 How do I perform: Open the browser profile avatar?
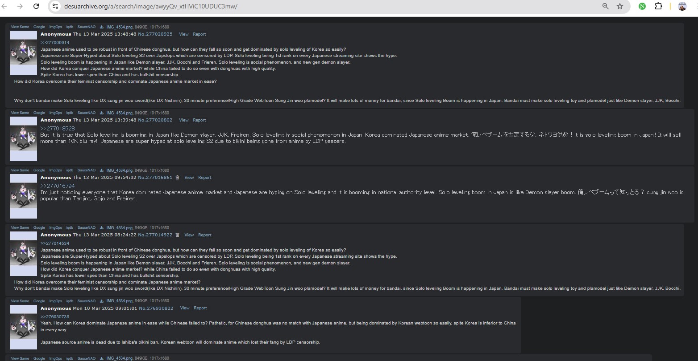tap(682, 6)
